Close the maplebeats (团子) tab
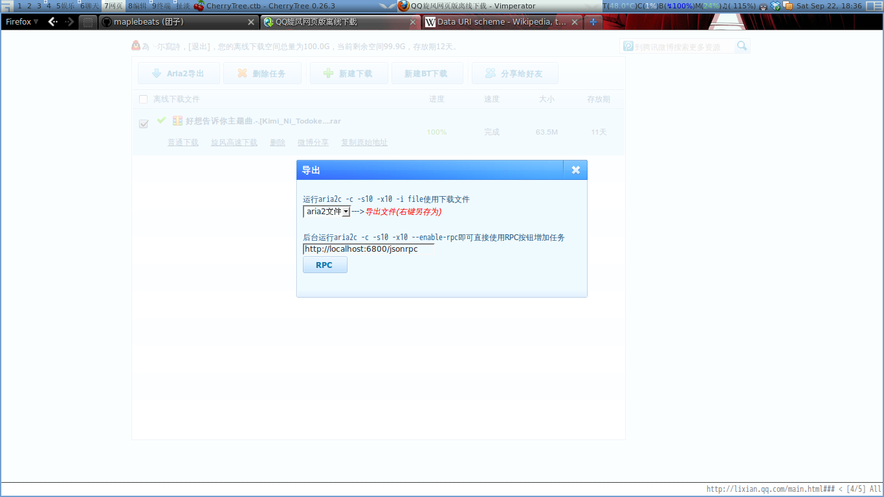This screenshot has height=497, width=884. click(x=251, y=22)
